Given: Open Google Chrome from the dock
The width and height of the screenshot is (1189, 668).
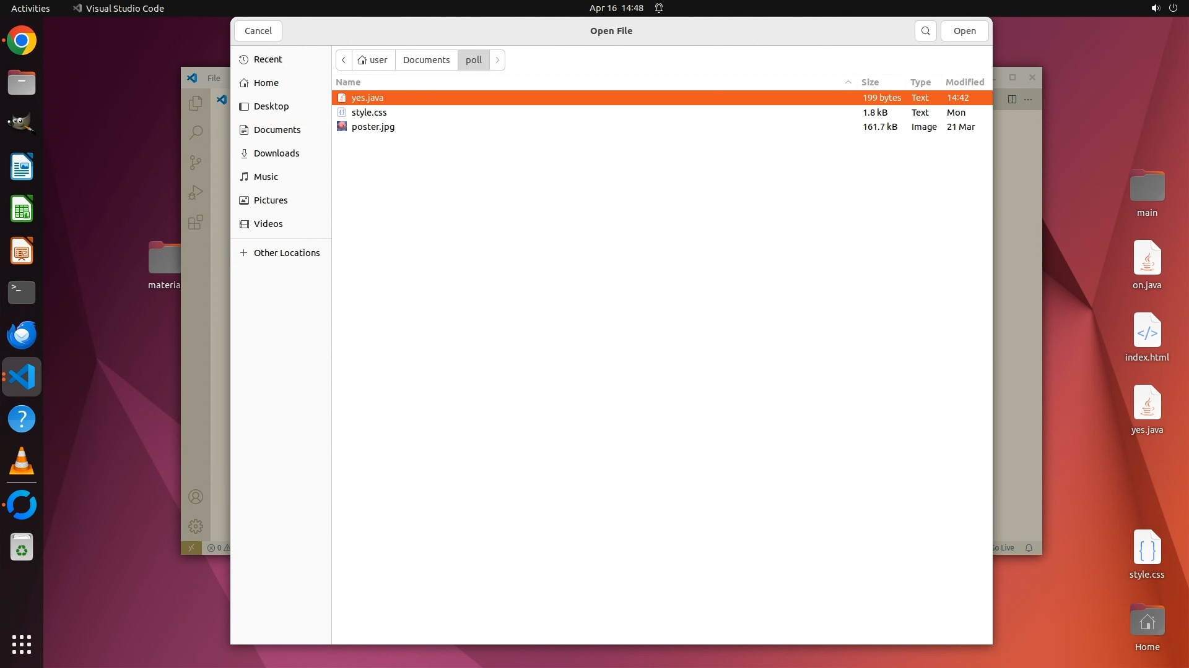Looking at the screenshot, I should [x=22, y=41].
